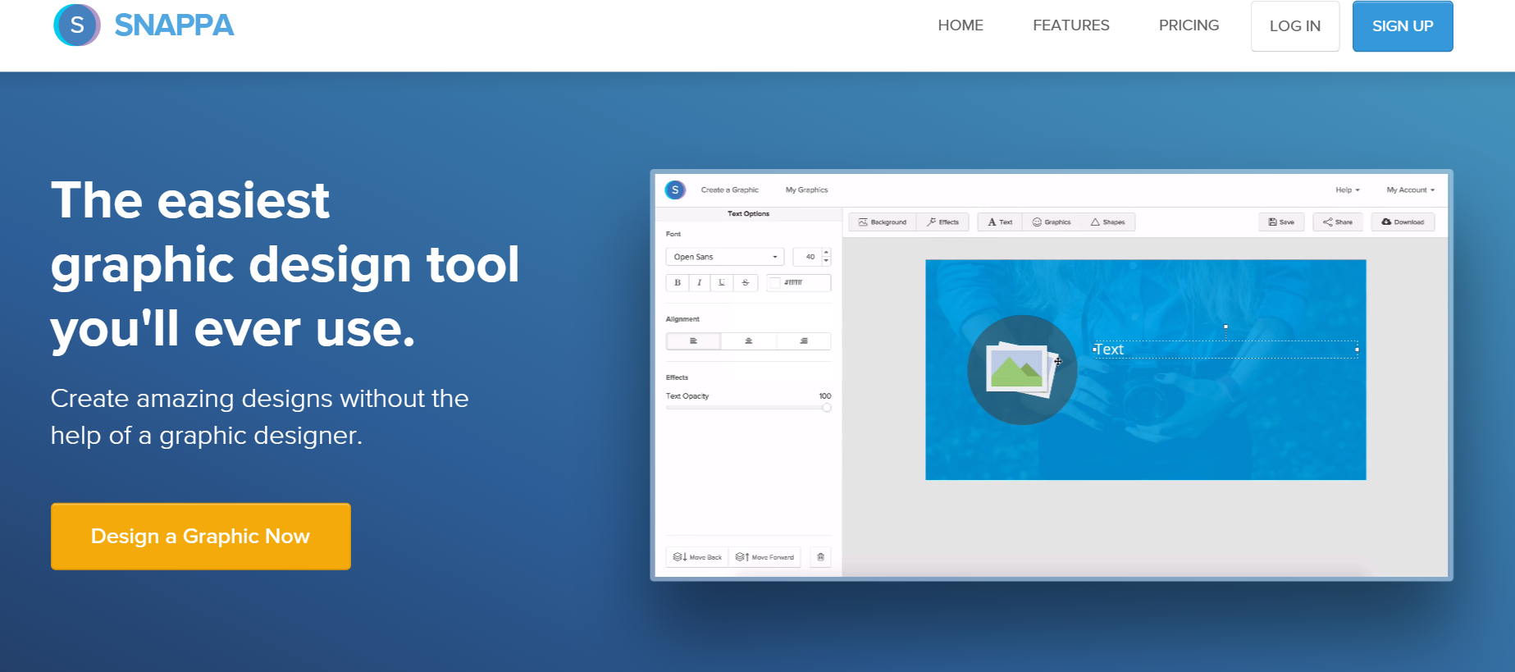Toggle bold text formatting
Image resolution: width=1515 pixels, height=672 pixels.
[678, 282]
